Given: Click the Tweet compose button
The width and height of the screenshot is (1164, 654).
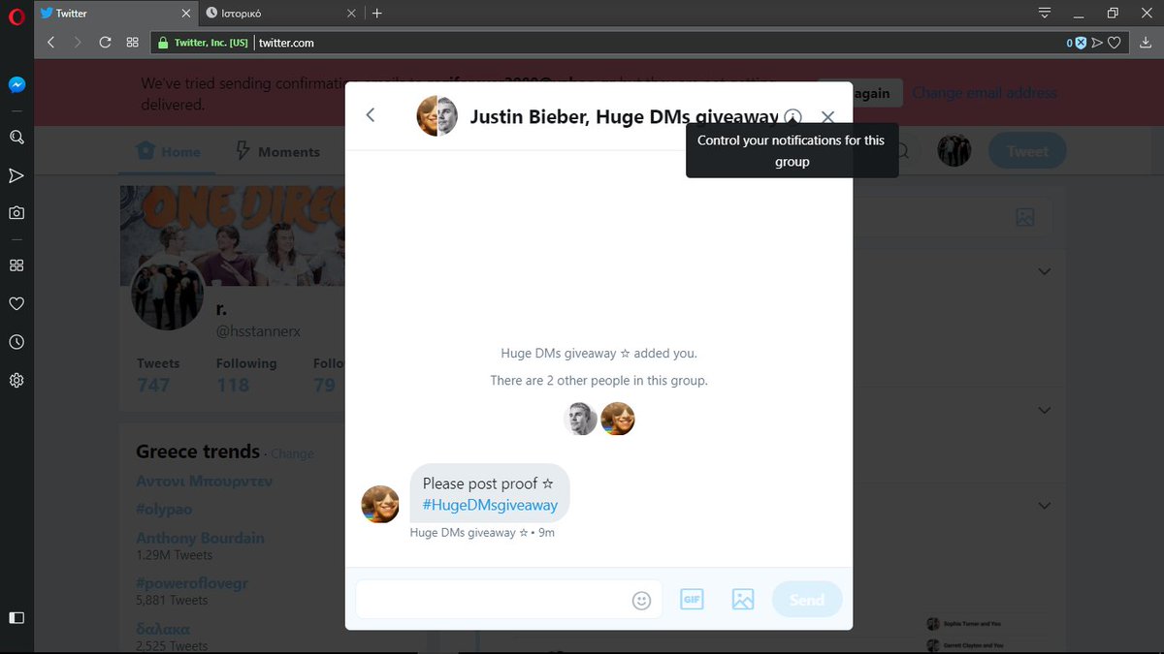Looking at the screenshot, I should pyautogui.click(x=1027, y=151).
